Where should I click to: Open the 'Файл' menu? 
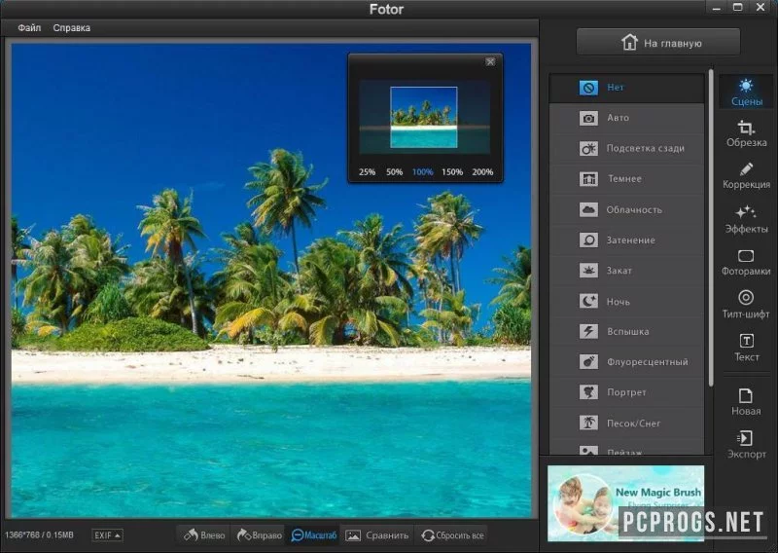[29, 28]
